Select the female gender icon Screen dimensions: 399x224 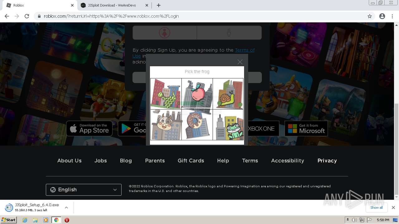165,33
